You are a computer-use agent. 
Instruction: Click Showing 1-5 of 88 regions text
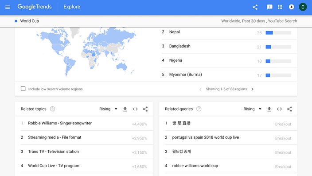coord(226,89)
